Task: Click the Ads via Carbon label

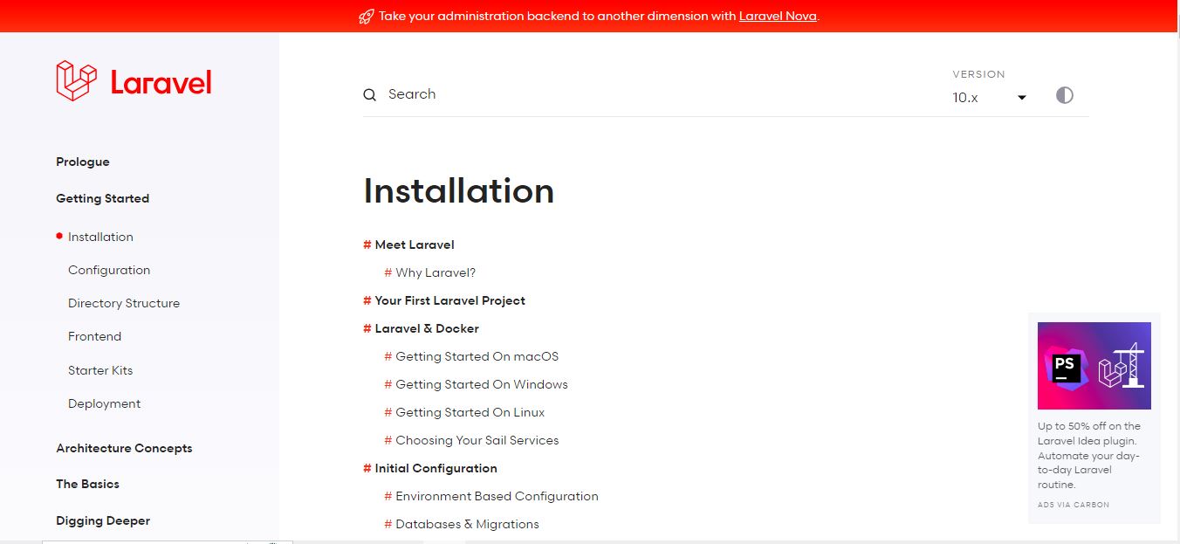Action: [1074, 505]
